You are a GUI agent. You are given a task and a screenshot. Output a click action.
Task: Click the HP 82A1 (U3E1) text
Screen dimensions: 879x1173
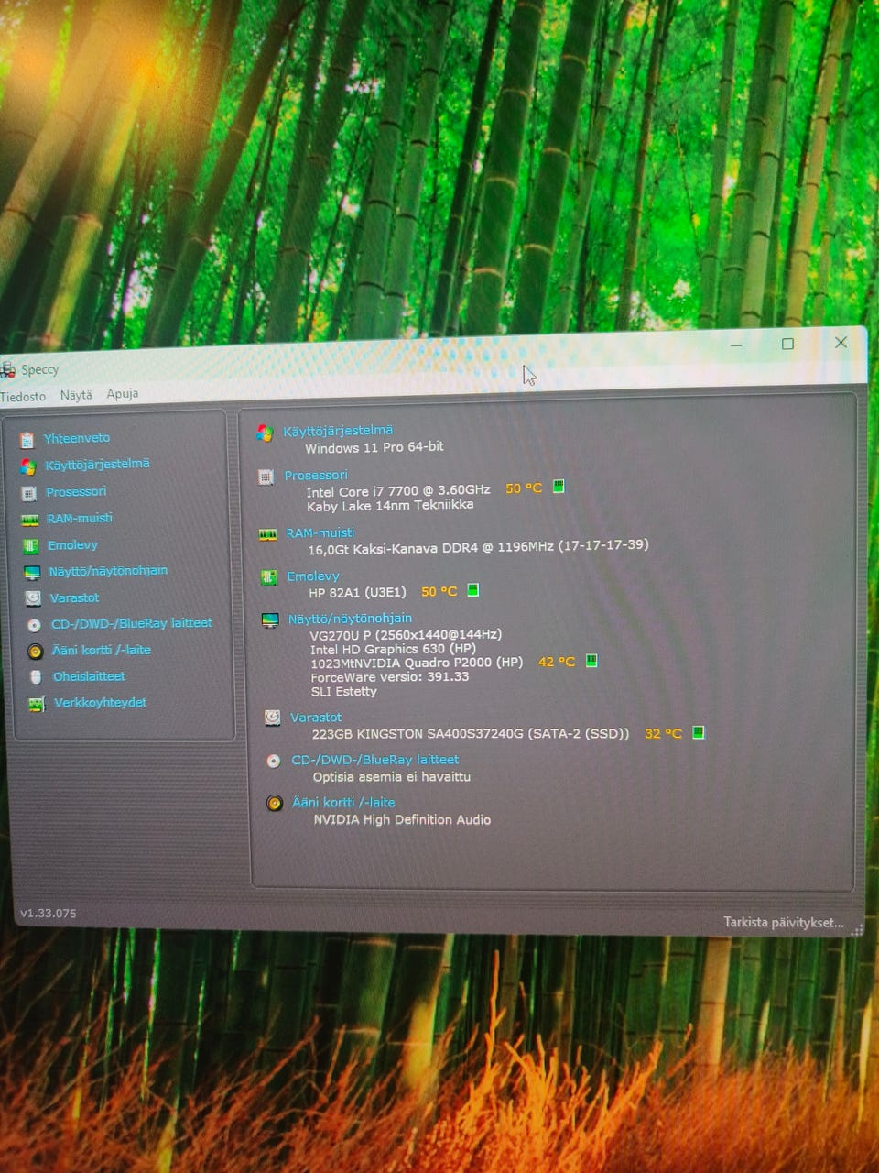(x=357, y=592)
